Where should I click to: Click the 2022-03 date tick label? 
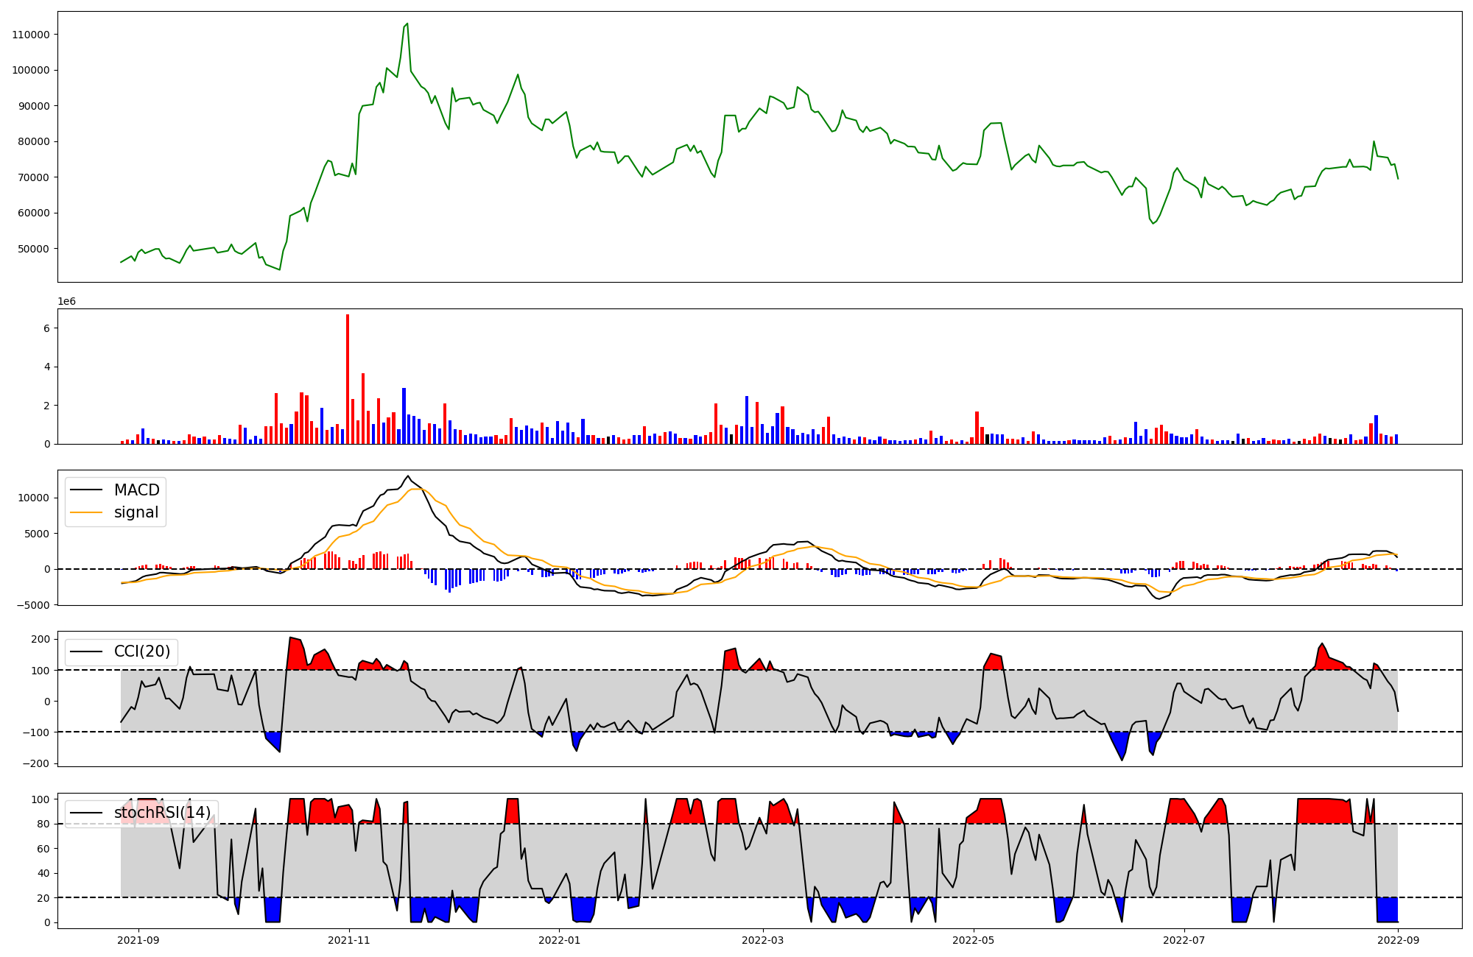[763, 940]
